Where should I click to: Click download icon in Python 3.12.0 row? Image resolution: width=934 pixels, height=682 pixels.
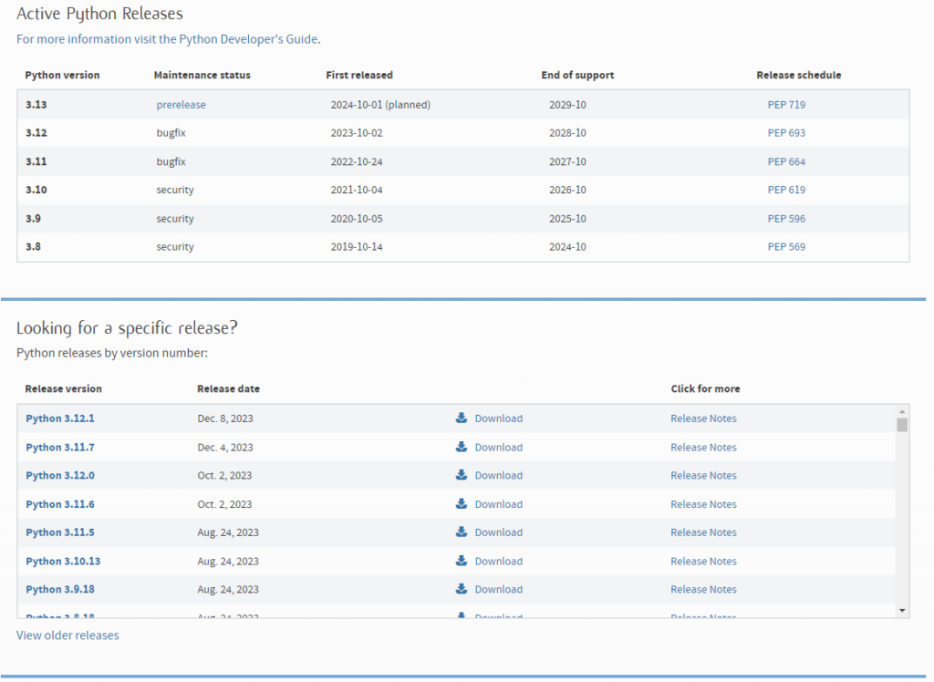462,475
